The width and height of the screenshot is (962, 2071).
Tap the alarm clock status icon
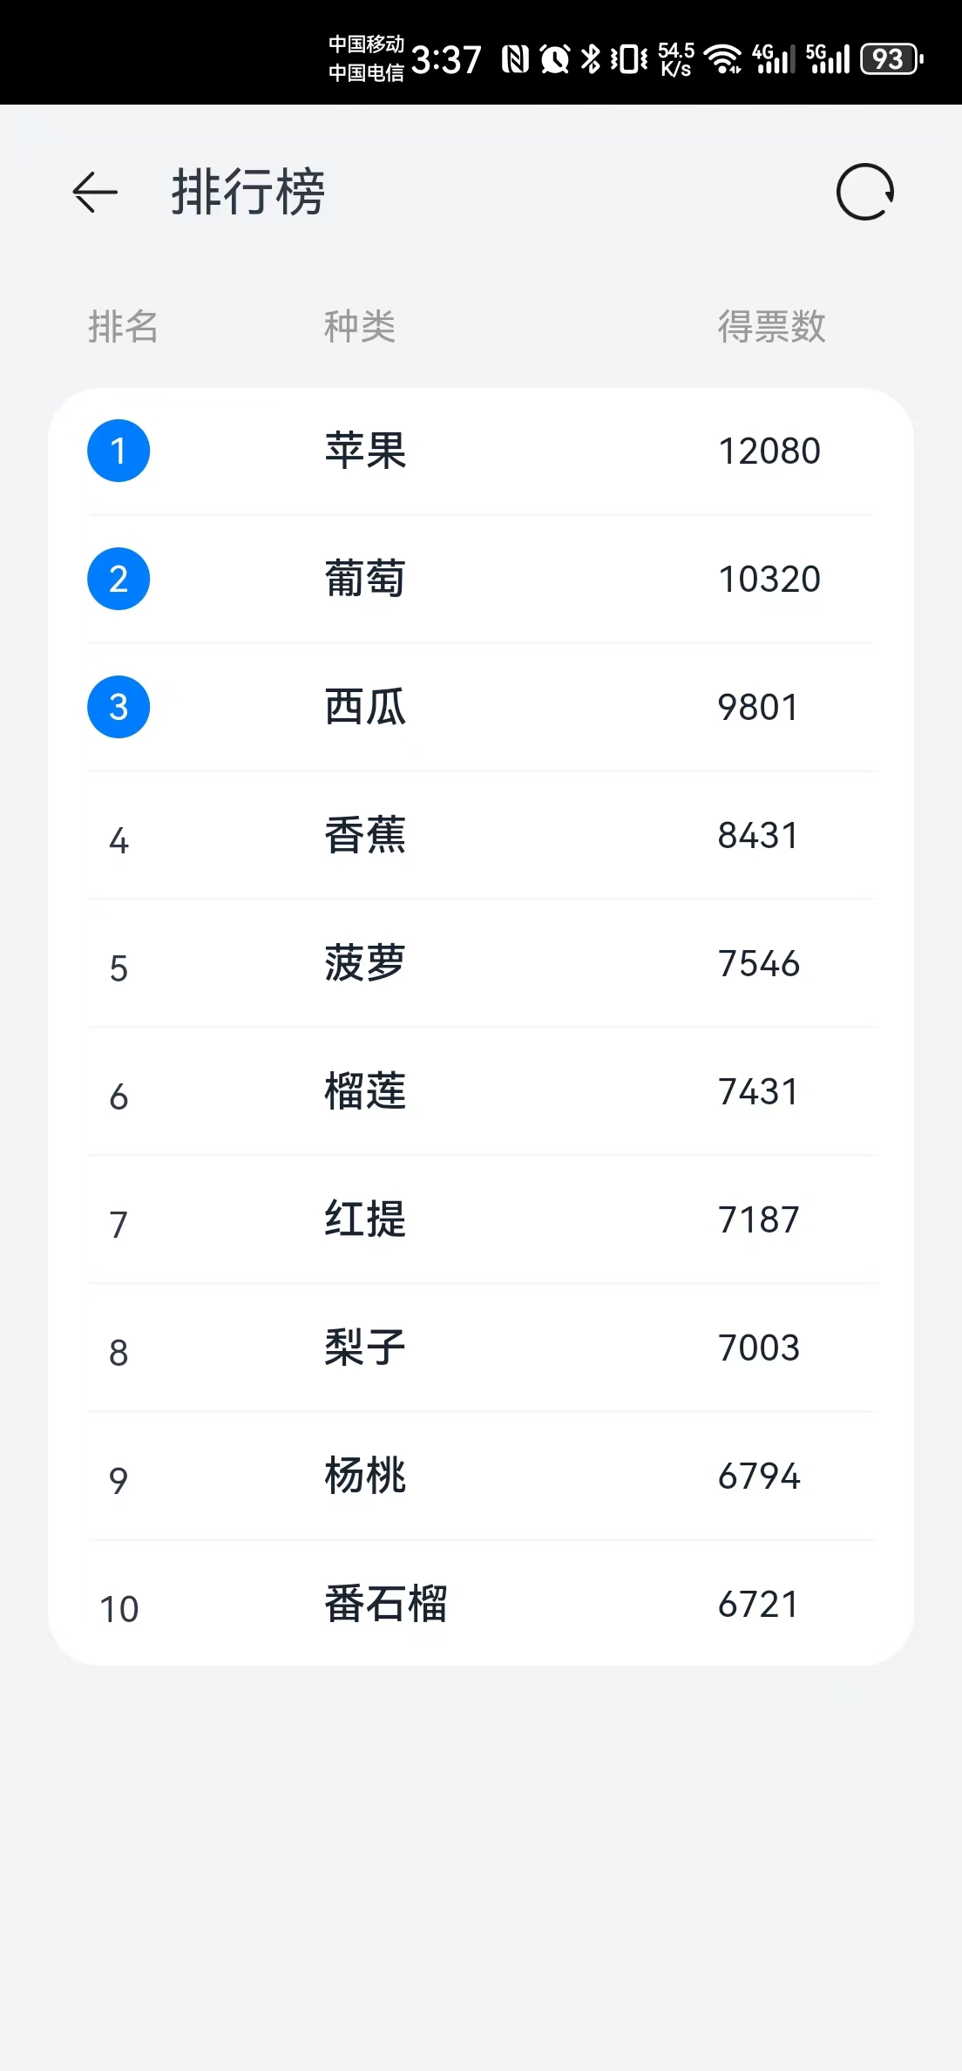tap(554, 59)
